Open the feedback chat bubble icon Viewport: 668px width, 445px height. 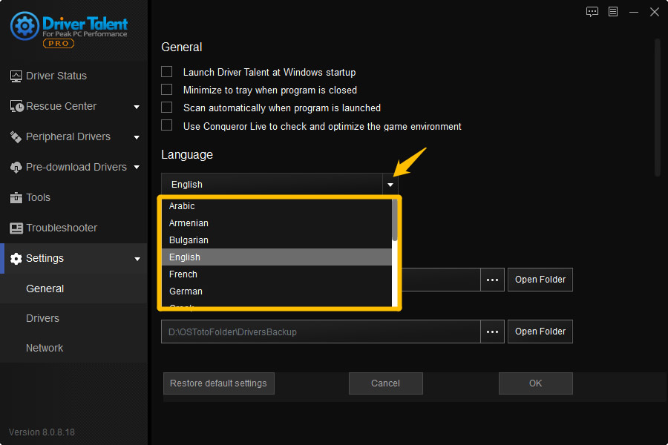pyautogui.click(x=592, y=12)
